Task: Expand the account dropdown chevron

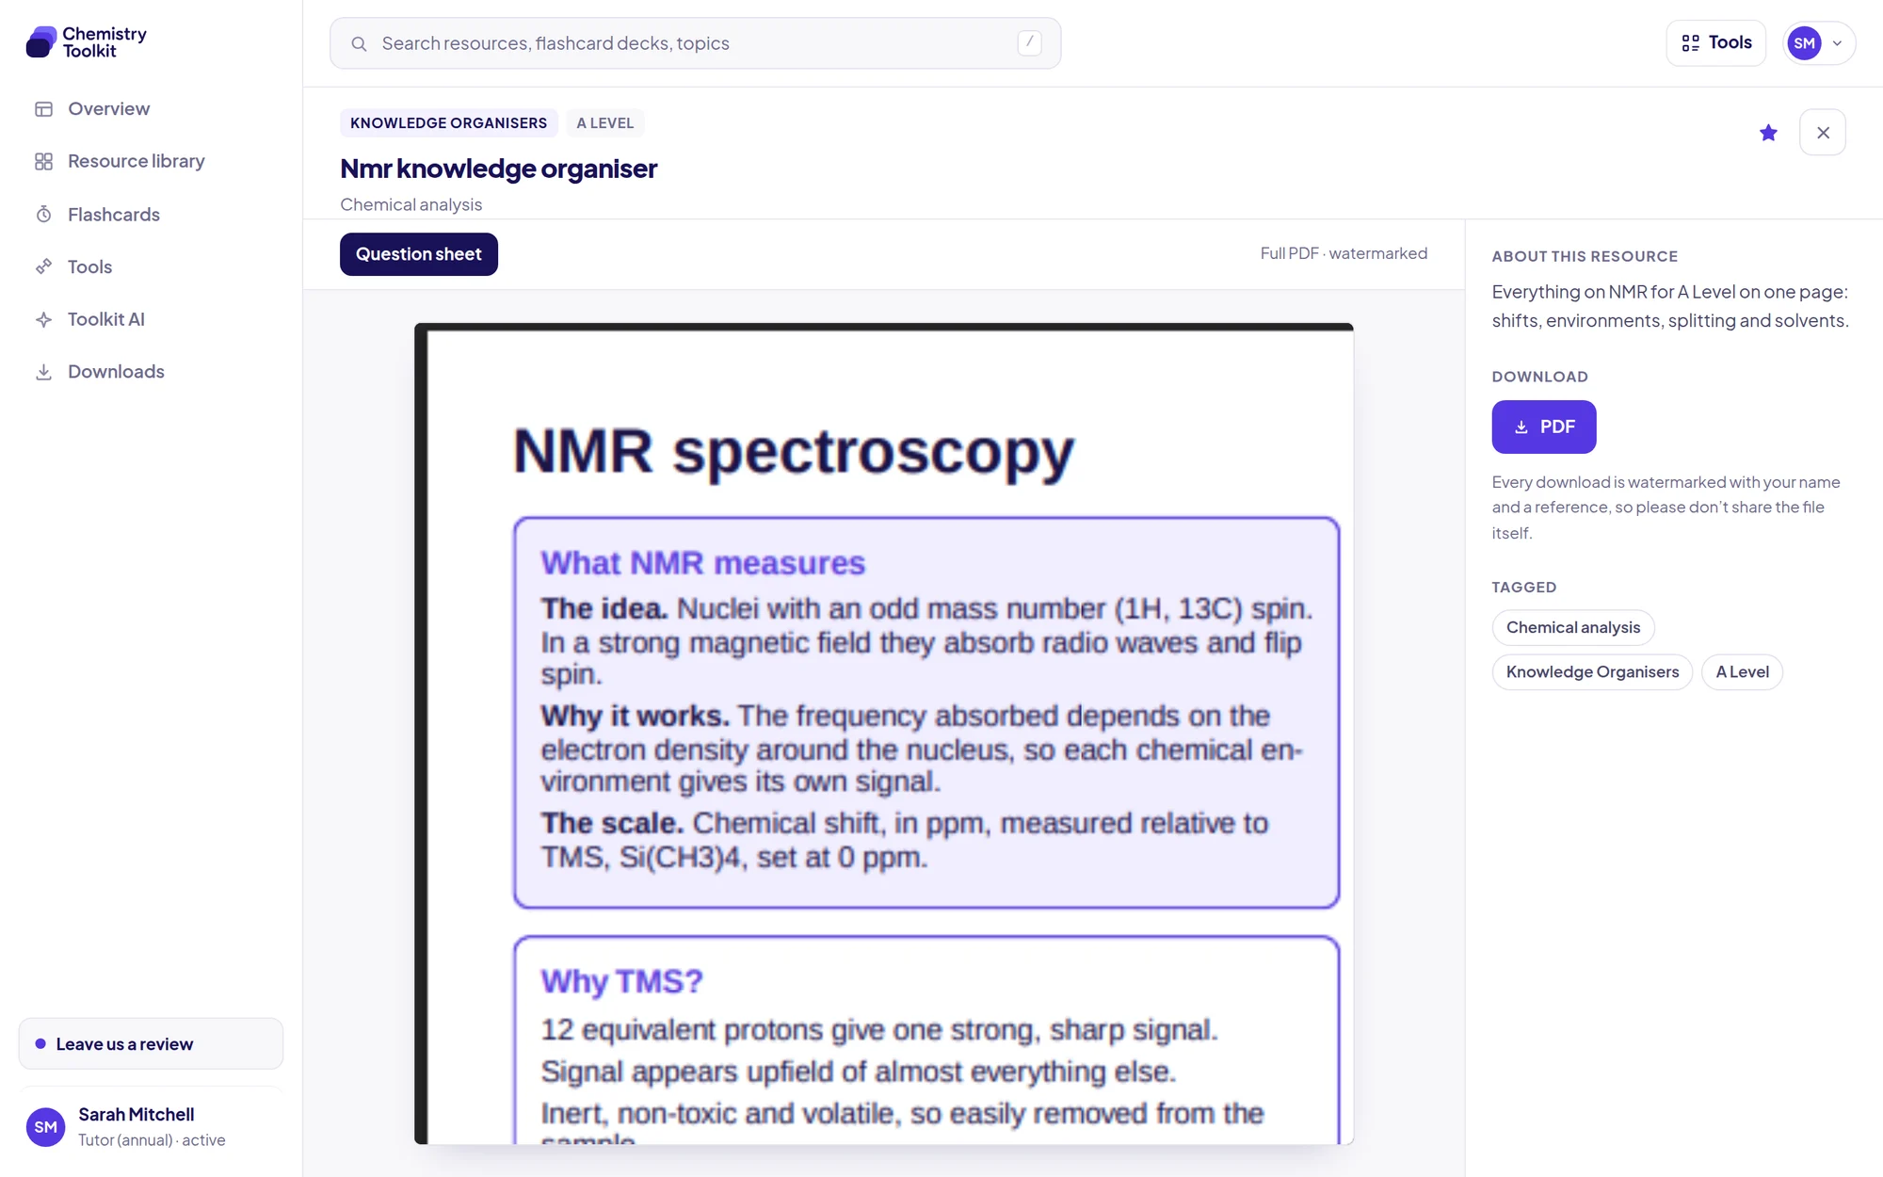Action: pos(1837,43)
